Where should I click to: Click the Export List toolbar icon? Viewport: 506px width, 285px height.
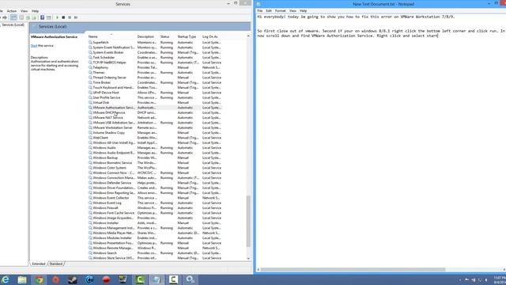tap(34, 17)
